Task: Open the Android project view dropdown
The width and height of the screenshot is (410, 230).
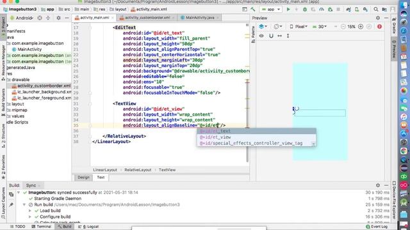Action: click(22, 18)
